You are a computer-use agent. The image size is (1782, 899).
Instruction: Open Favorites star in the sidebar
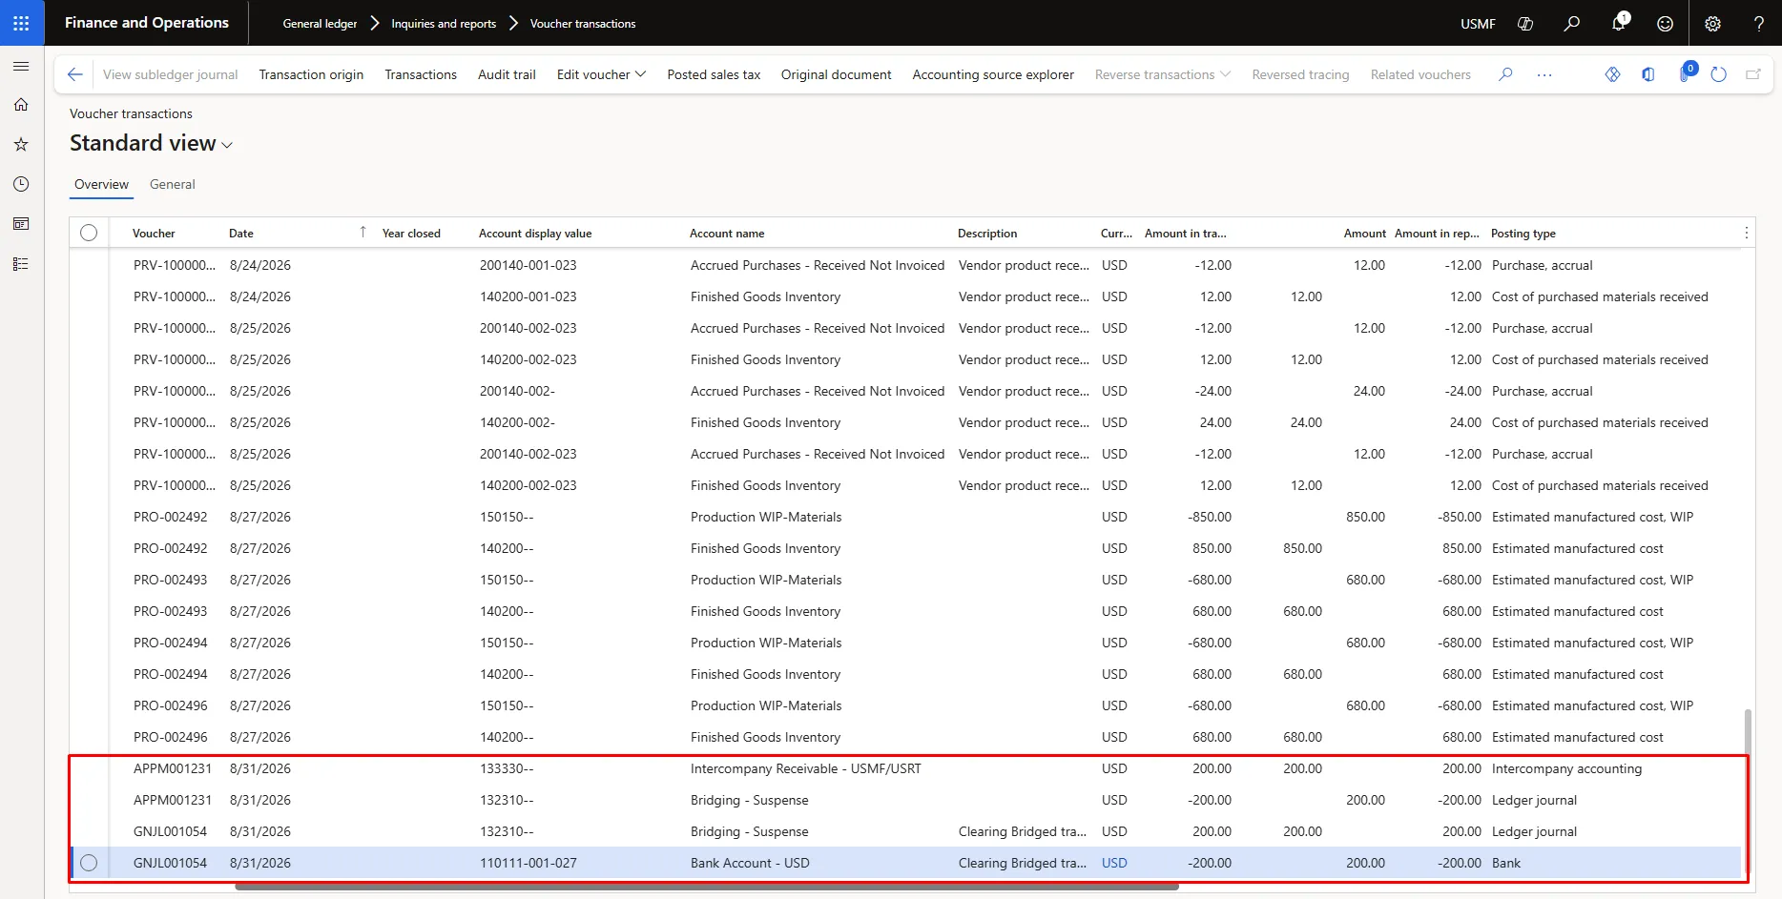[x=21, y=145]
